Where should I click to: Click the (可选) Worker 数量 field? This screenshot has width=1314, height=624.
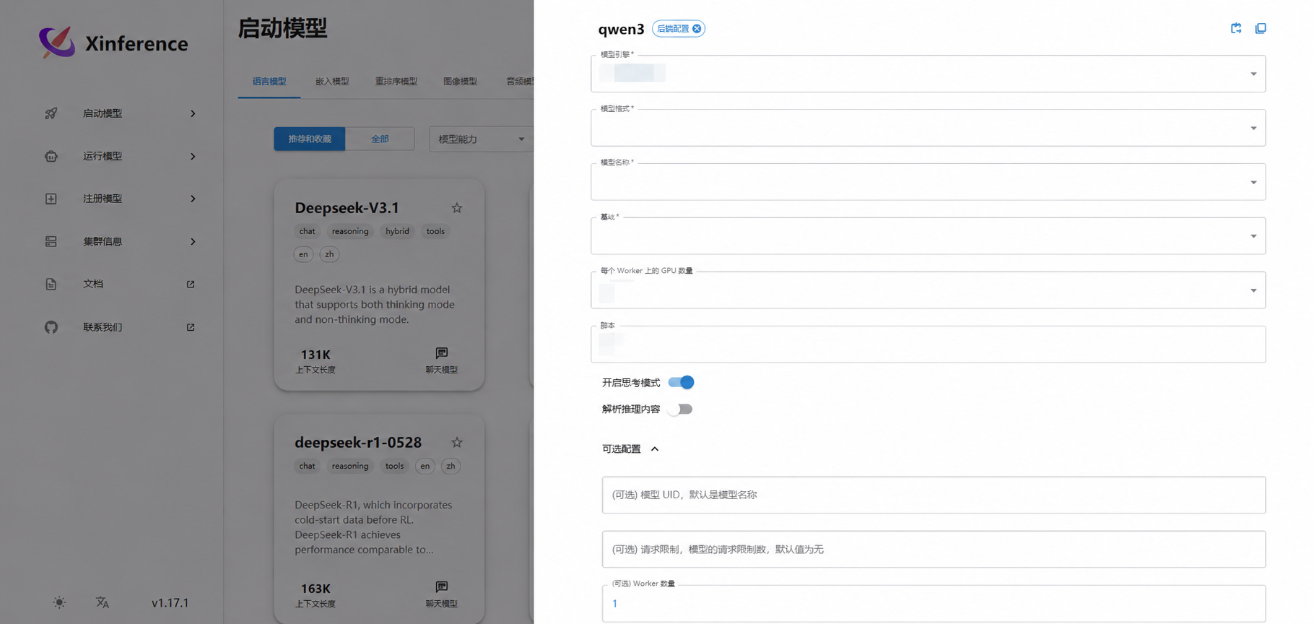point(934,603)
